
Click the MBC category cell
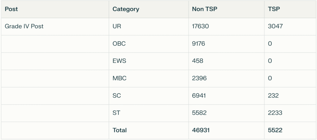pos(119,78)
